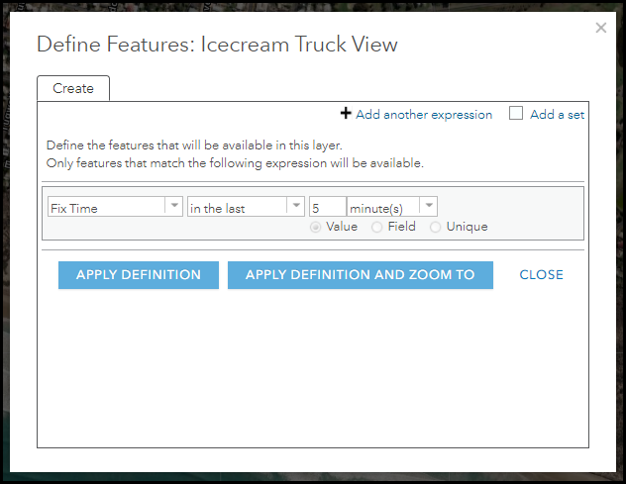
Task: Click the arrow beside the 'minute(s)' box
Action: pyautogui.click(x=428, y=207)
